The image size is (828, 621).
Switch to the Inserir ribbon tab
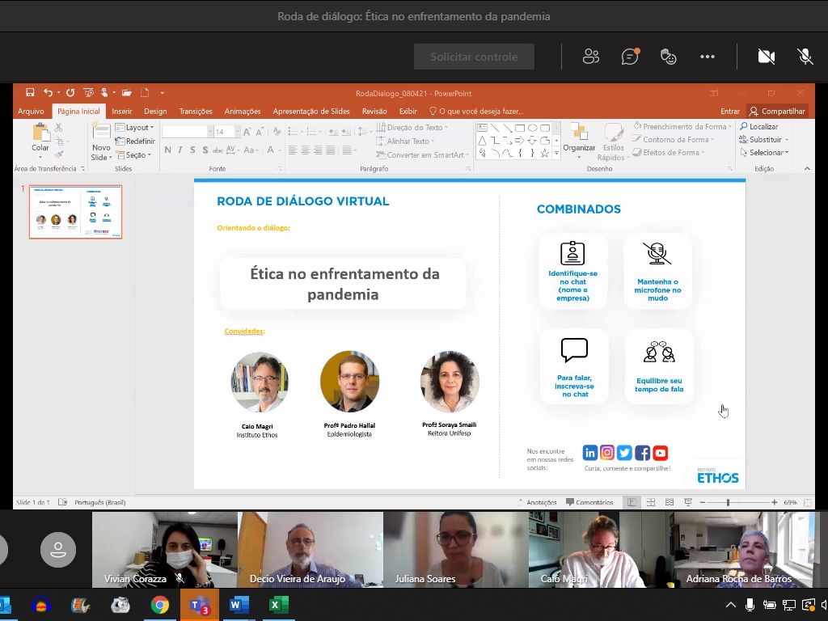coord(122,112)
